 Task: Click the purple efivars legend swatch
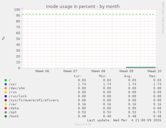point(6,100)
